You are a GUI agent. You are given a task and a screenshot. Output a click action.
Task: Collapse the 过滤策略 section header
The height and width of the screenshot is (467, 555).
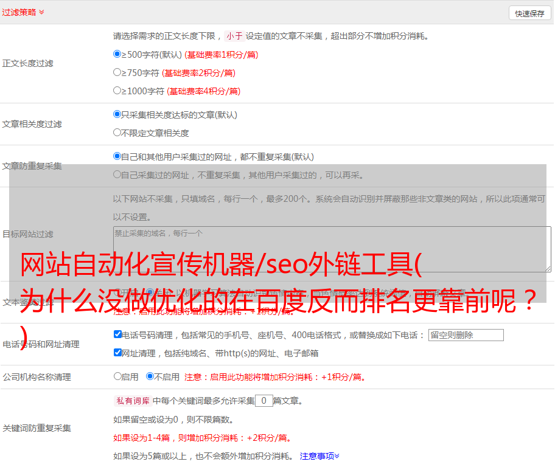(x=23, y=12)
